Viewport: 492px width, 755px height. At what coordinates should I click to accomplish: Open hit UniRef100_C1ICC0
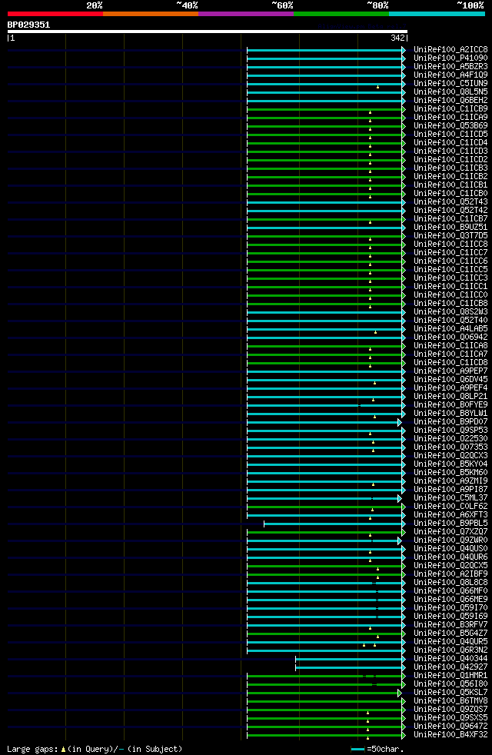450,294
